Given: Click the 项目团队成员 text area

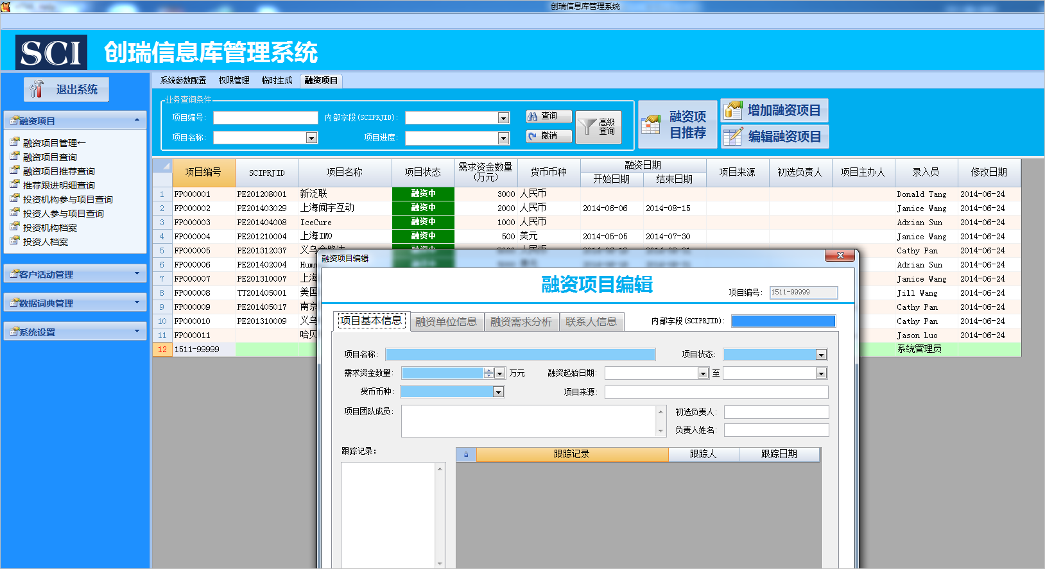Looking at the screenshot, I should pyautogui.click(x=528, y=421).
